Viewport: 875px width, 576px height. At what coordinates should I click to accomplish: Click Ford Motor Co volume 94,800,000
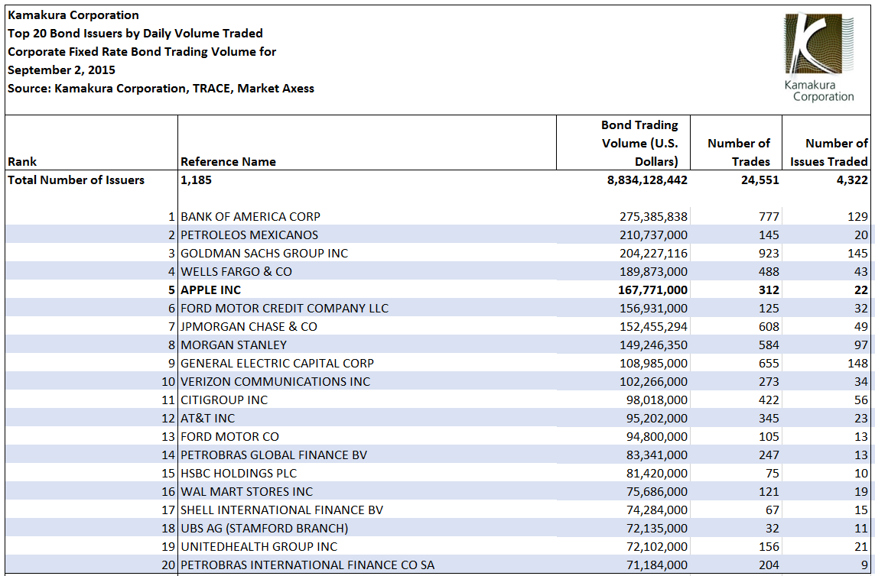point(657,437)
